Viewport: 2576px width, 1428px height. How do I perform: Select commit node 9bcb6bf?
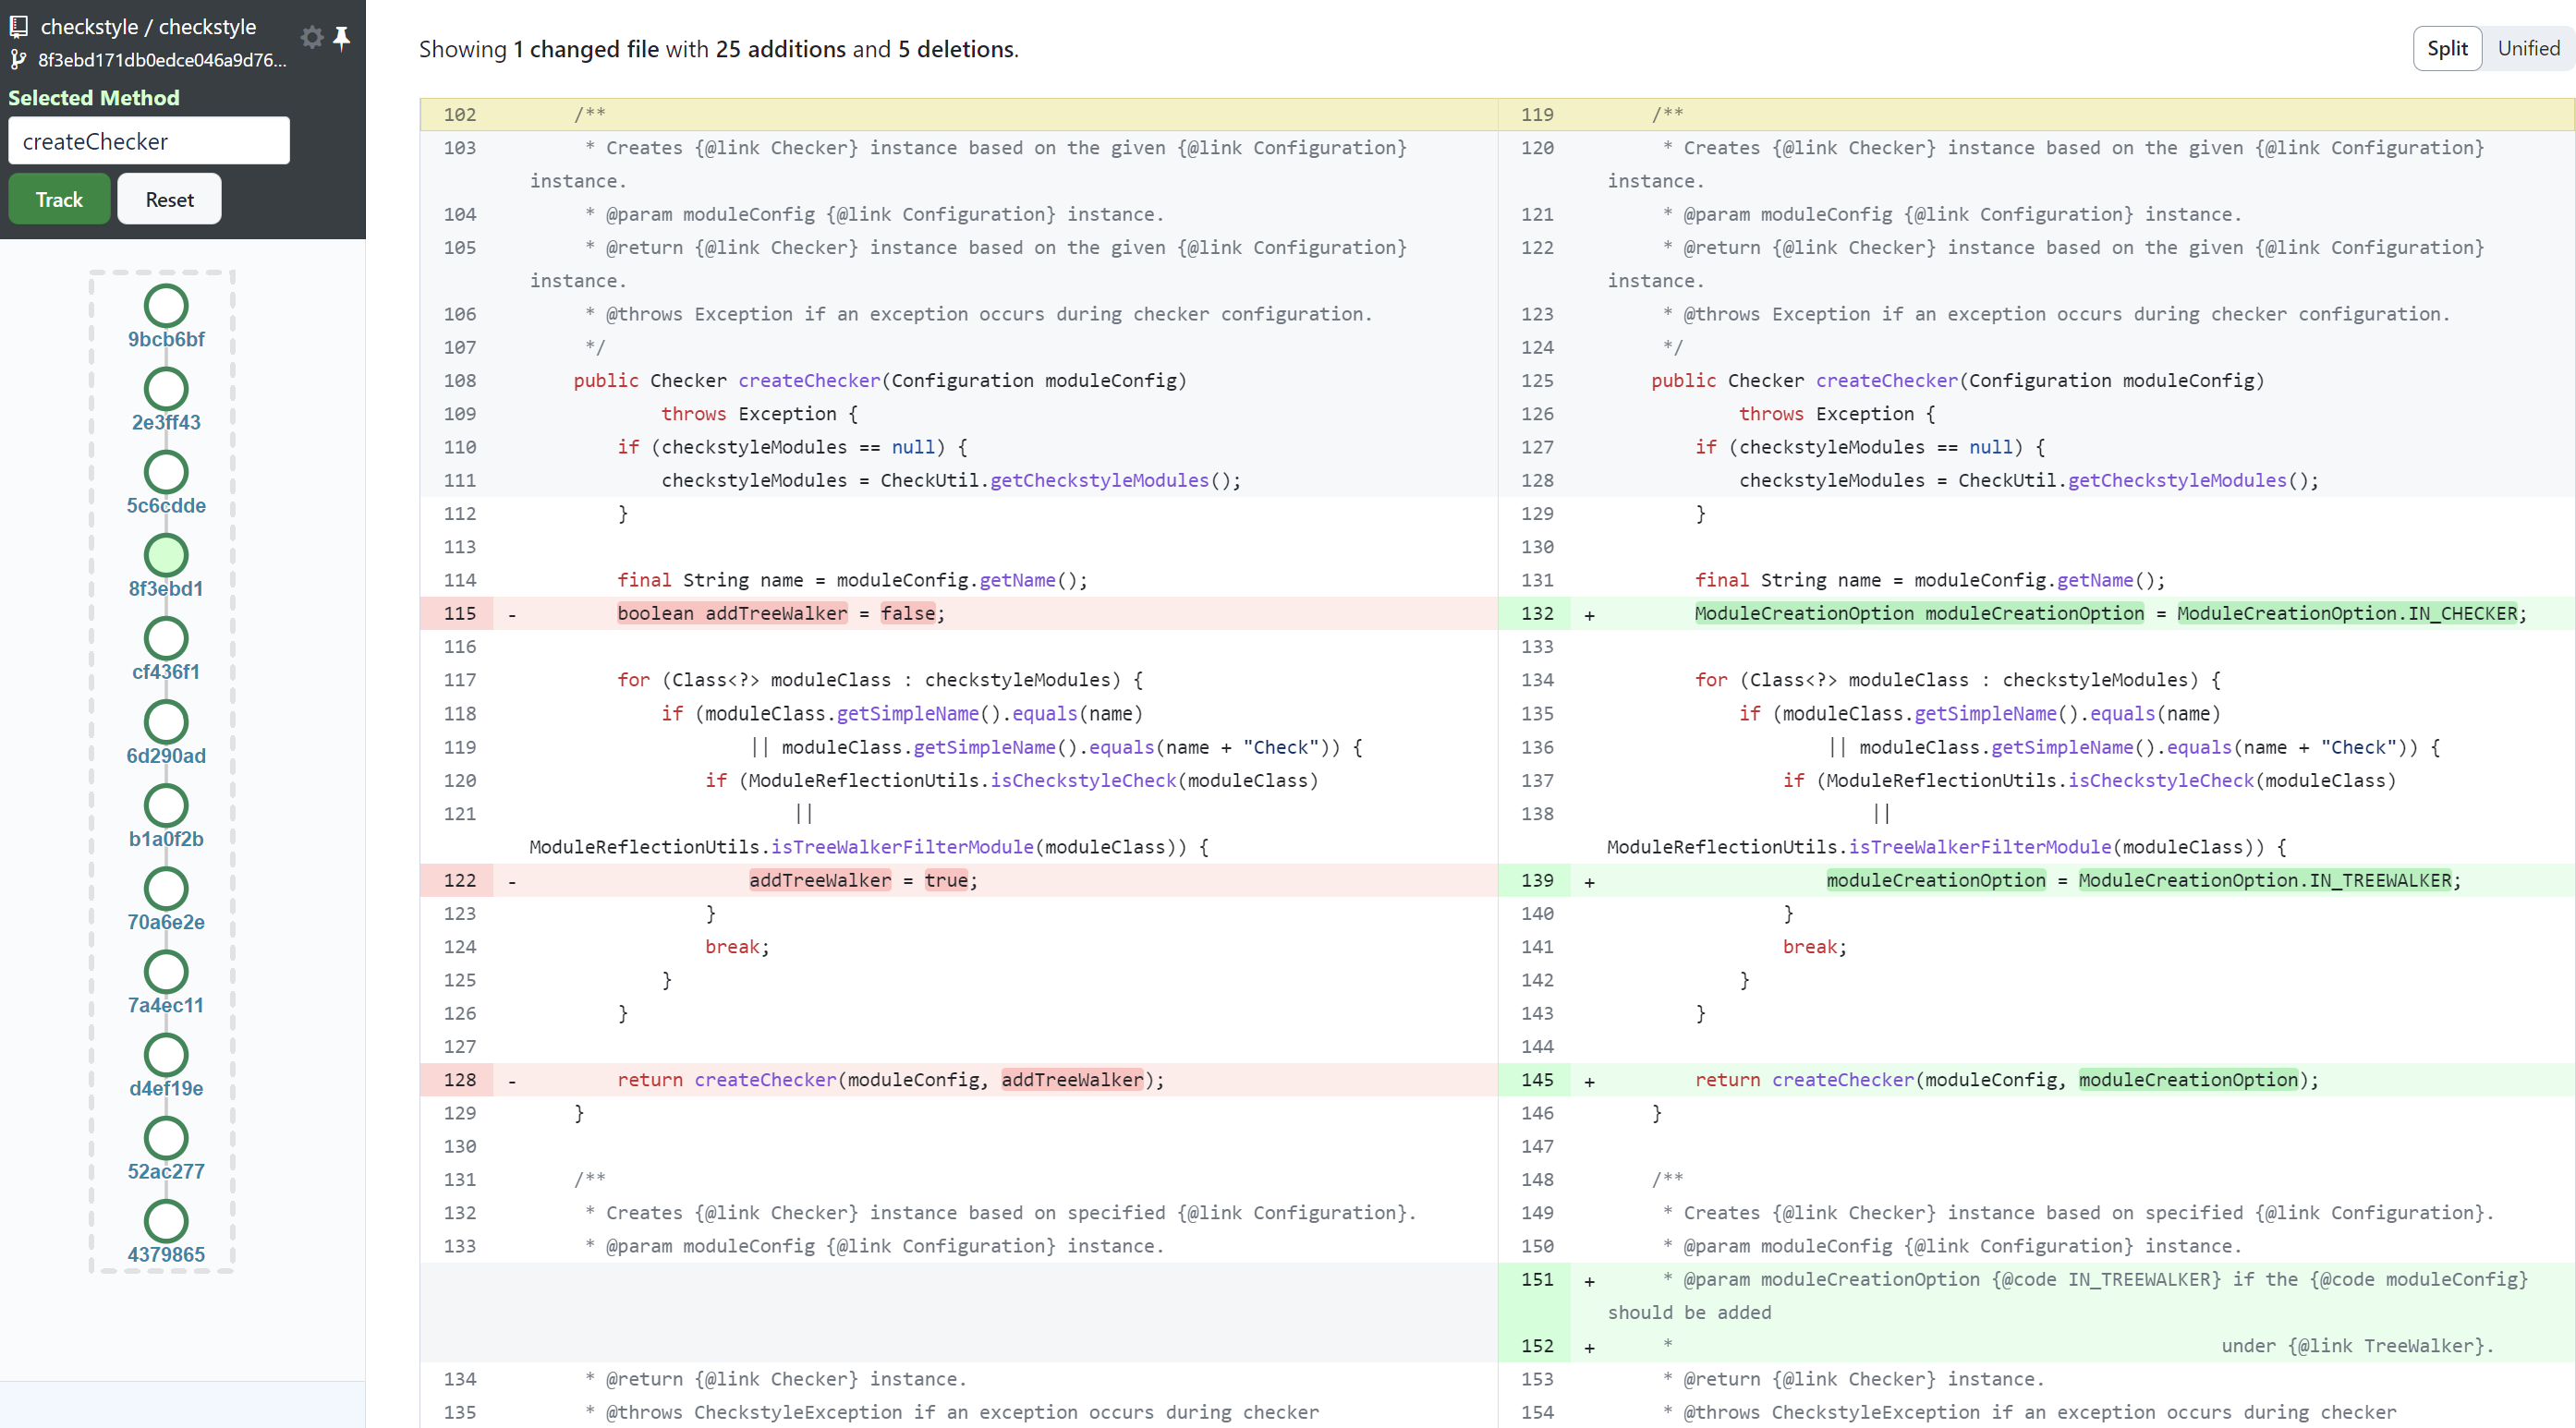(166, 306)
